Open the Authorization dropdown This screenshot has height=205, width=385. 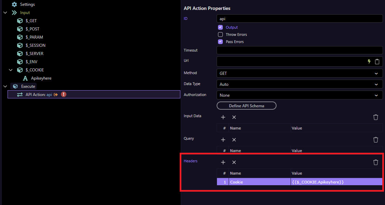point(299,95)
